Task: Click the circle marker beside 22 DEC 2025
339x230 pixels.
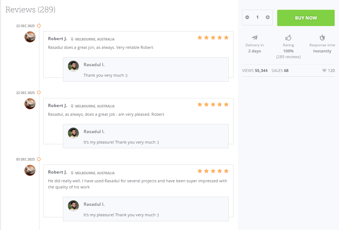Action: point(39,26)
